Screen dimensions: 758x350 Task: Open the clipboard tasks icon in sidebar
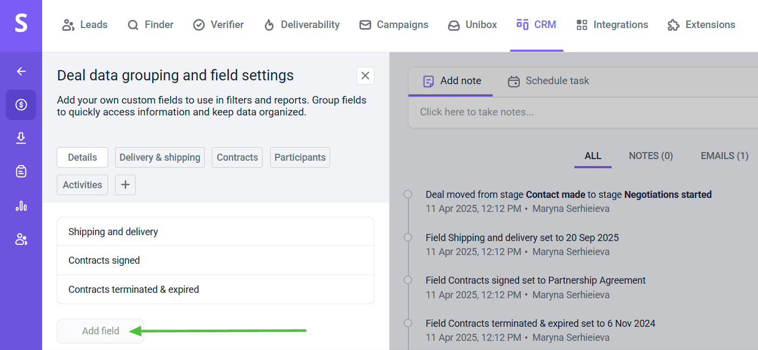click(x=21, y=172)
